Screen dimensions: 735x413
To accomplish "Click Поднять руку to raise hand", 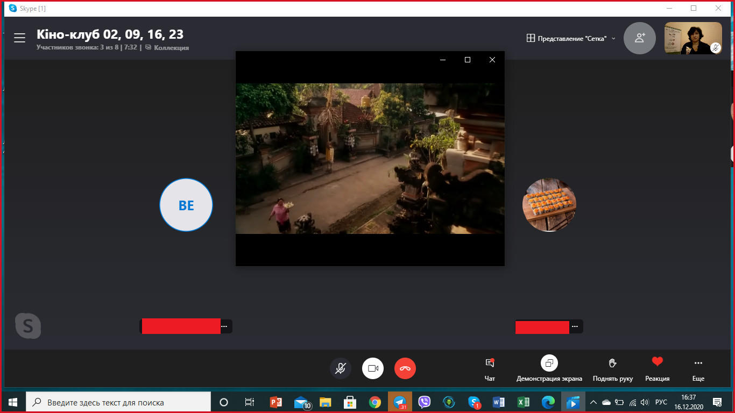I will coord(613,369).
